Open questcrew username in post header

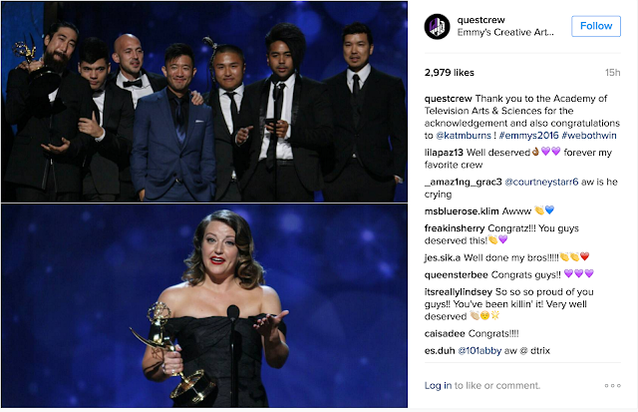[x=480, y=20]
